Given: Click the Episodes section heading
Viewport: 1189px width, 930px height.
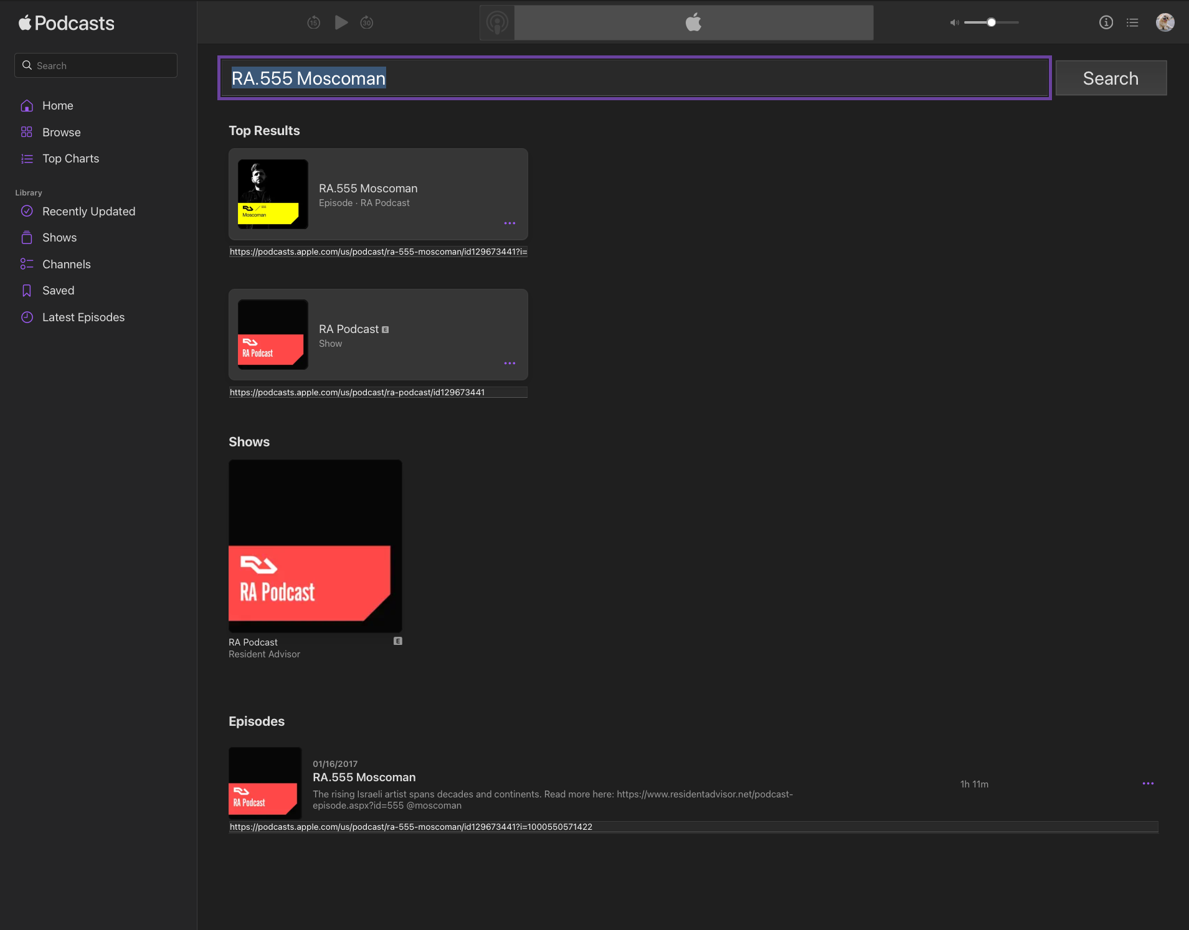Looking at the screenshot, I should click(x=257, y=721).
